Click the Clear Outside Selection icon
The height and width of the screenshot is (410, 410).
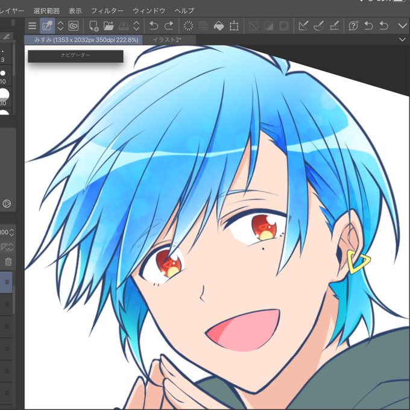204,25
